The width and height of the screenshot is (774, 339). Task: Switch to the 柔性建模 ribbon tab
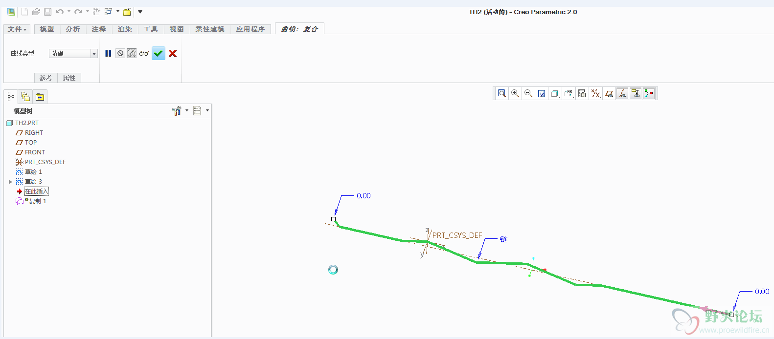click(210, 29)
